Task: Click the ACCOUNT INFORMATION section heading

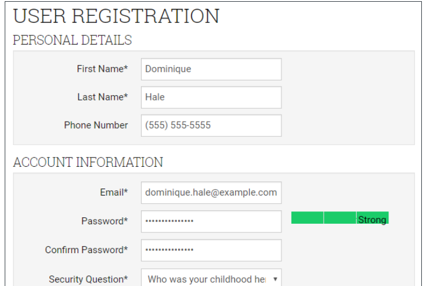Action: (88, 162)
